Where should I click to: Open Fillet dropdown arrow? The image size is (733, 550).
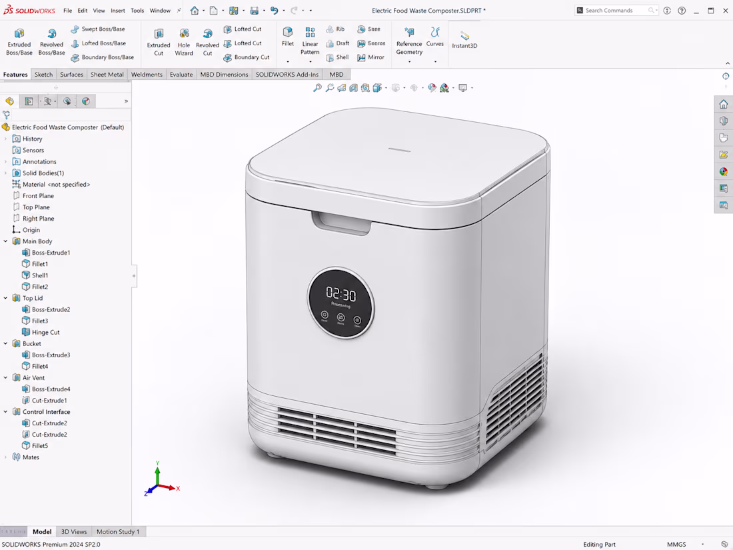(x=287, y=61)
